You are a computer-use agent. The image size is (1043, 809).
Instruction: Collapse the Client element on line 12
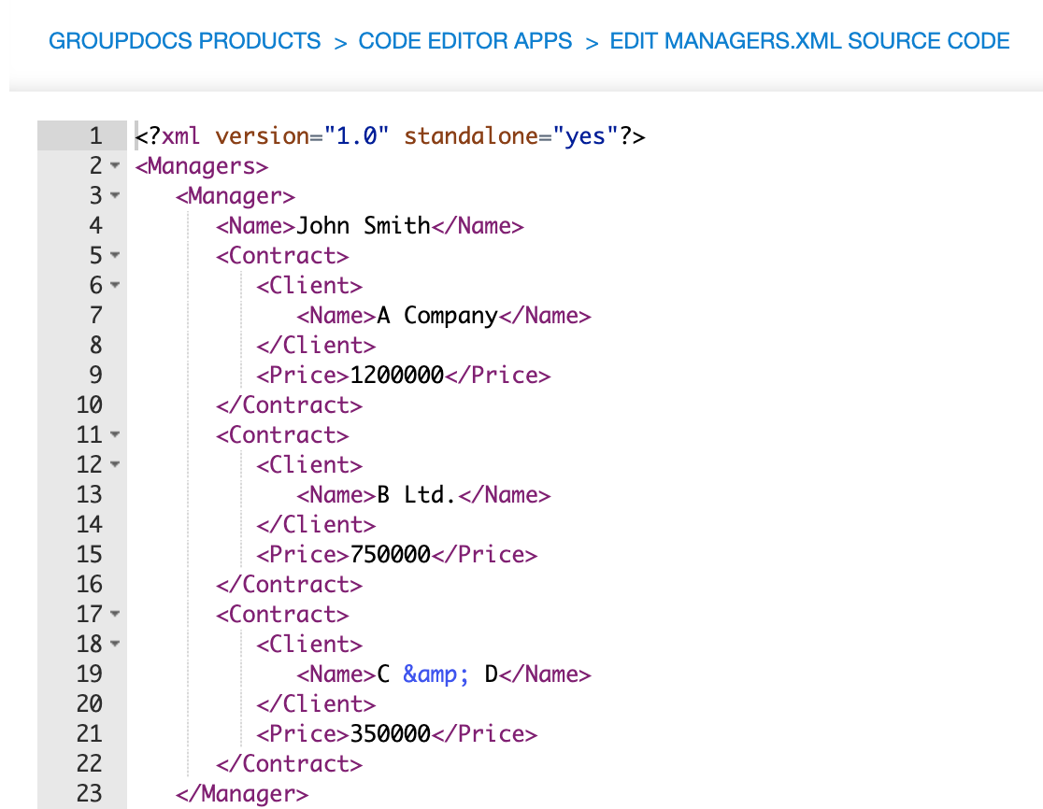point(113,464)
